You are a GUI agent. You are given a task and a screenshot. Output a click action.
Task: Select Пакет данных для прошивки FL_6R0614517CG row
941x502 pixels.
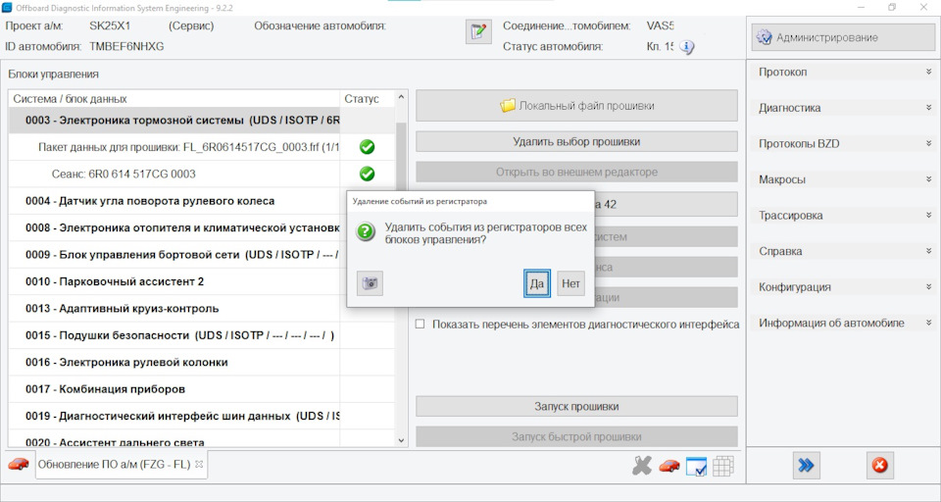pyautogui.click(x=202, y=147)
